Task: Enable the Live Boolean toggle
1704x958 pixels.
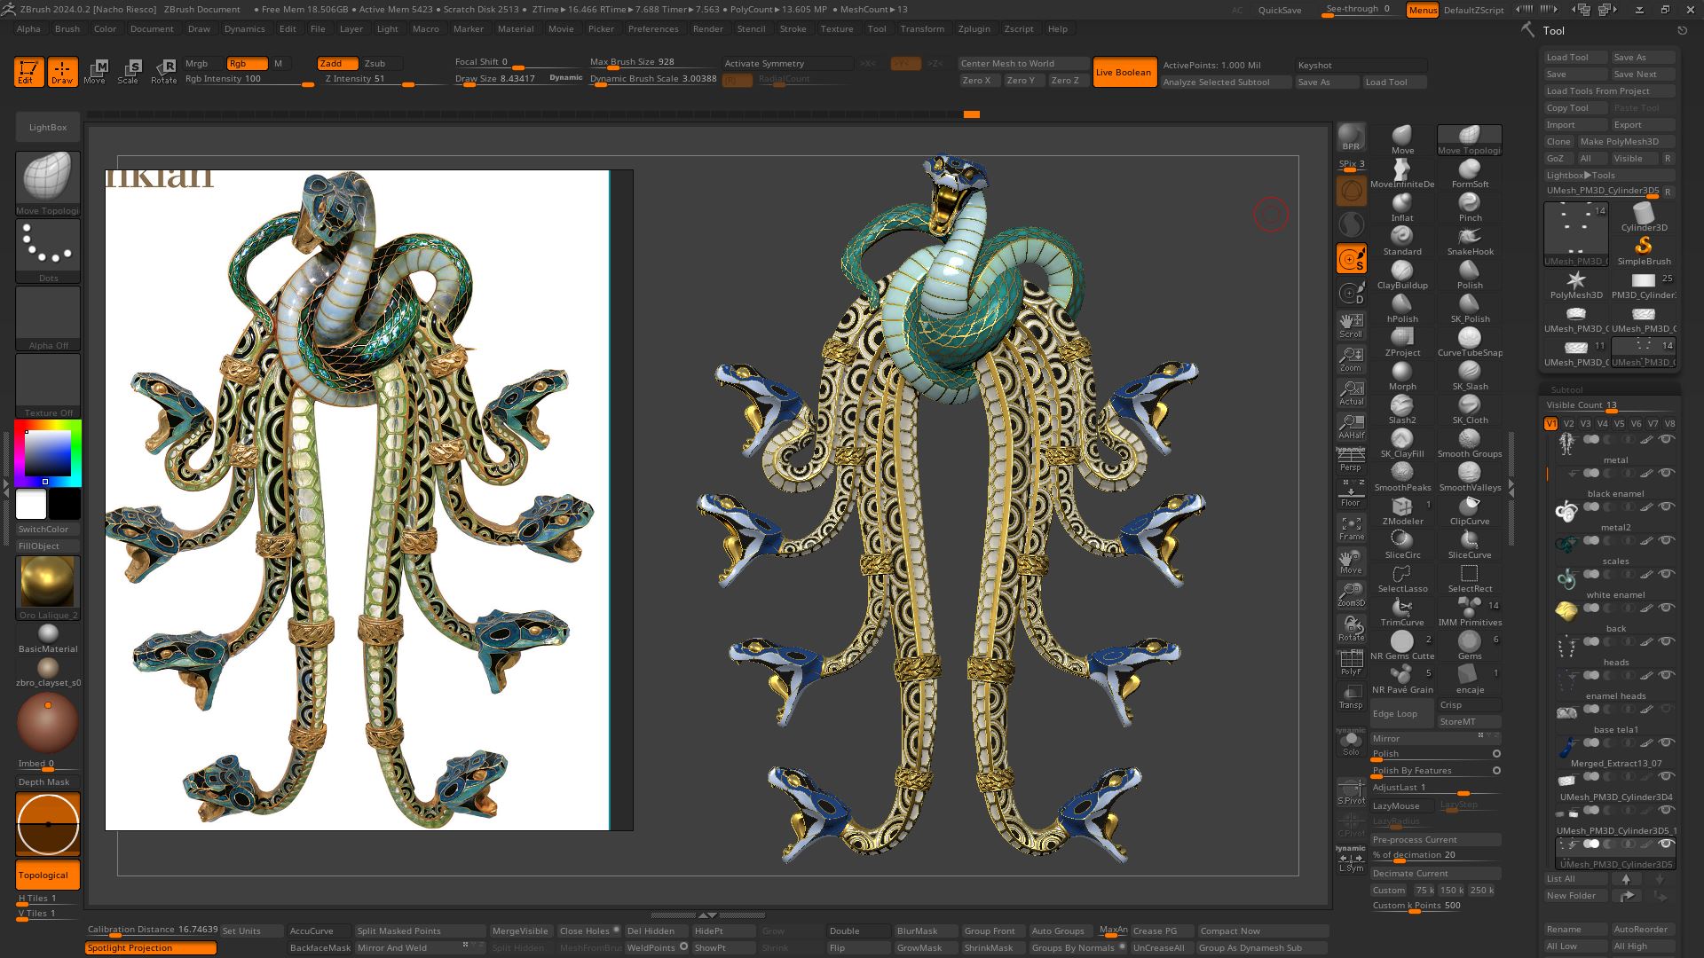Action: (x=1124, y=72)
